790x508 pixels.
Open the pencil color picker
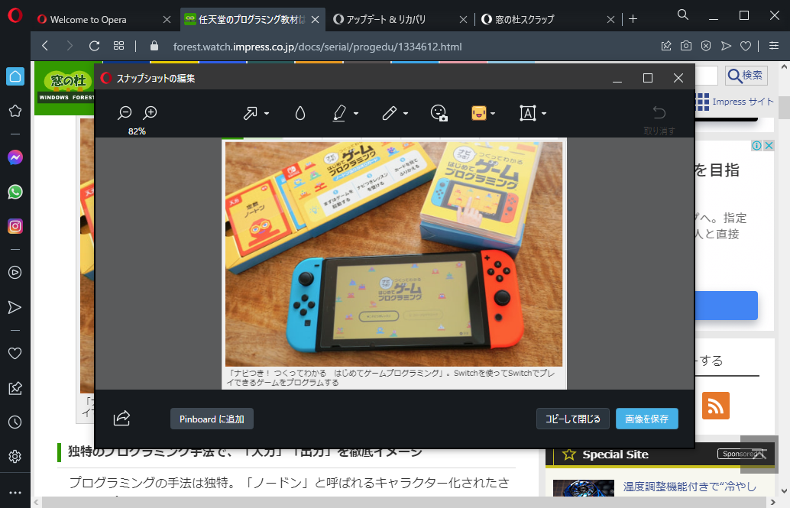[x=404, y=113]
